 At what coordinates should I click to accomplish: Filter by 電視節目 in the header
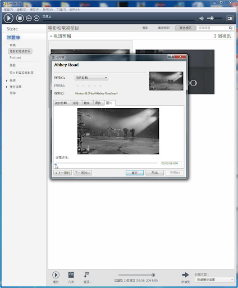pos(164,28)
